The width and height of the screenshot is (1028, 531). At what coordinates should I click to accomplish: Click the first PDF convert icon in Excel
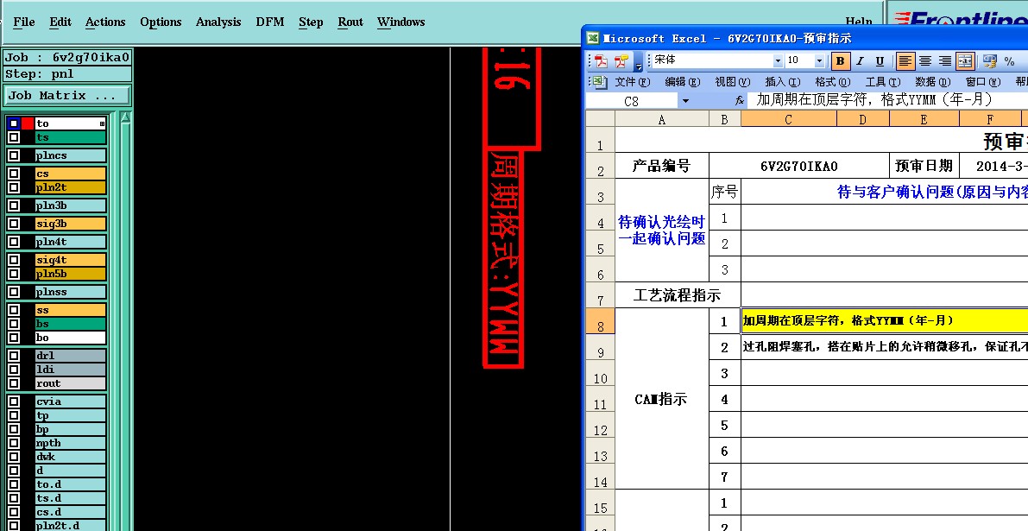click(602, 61)
